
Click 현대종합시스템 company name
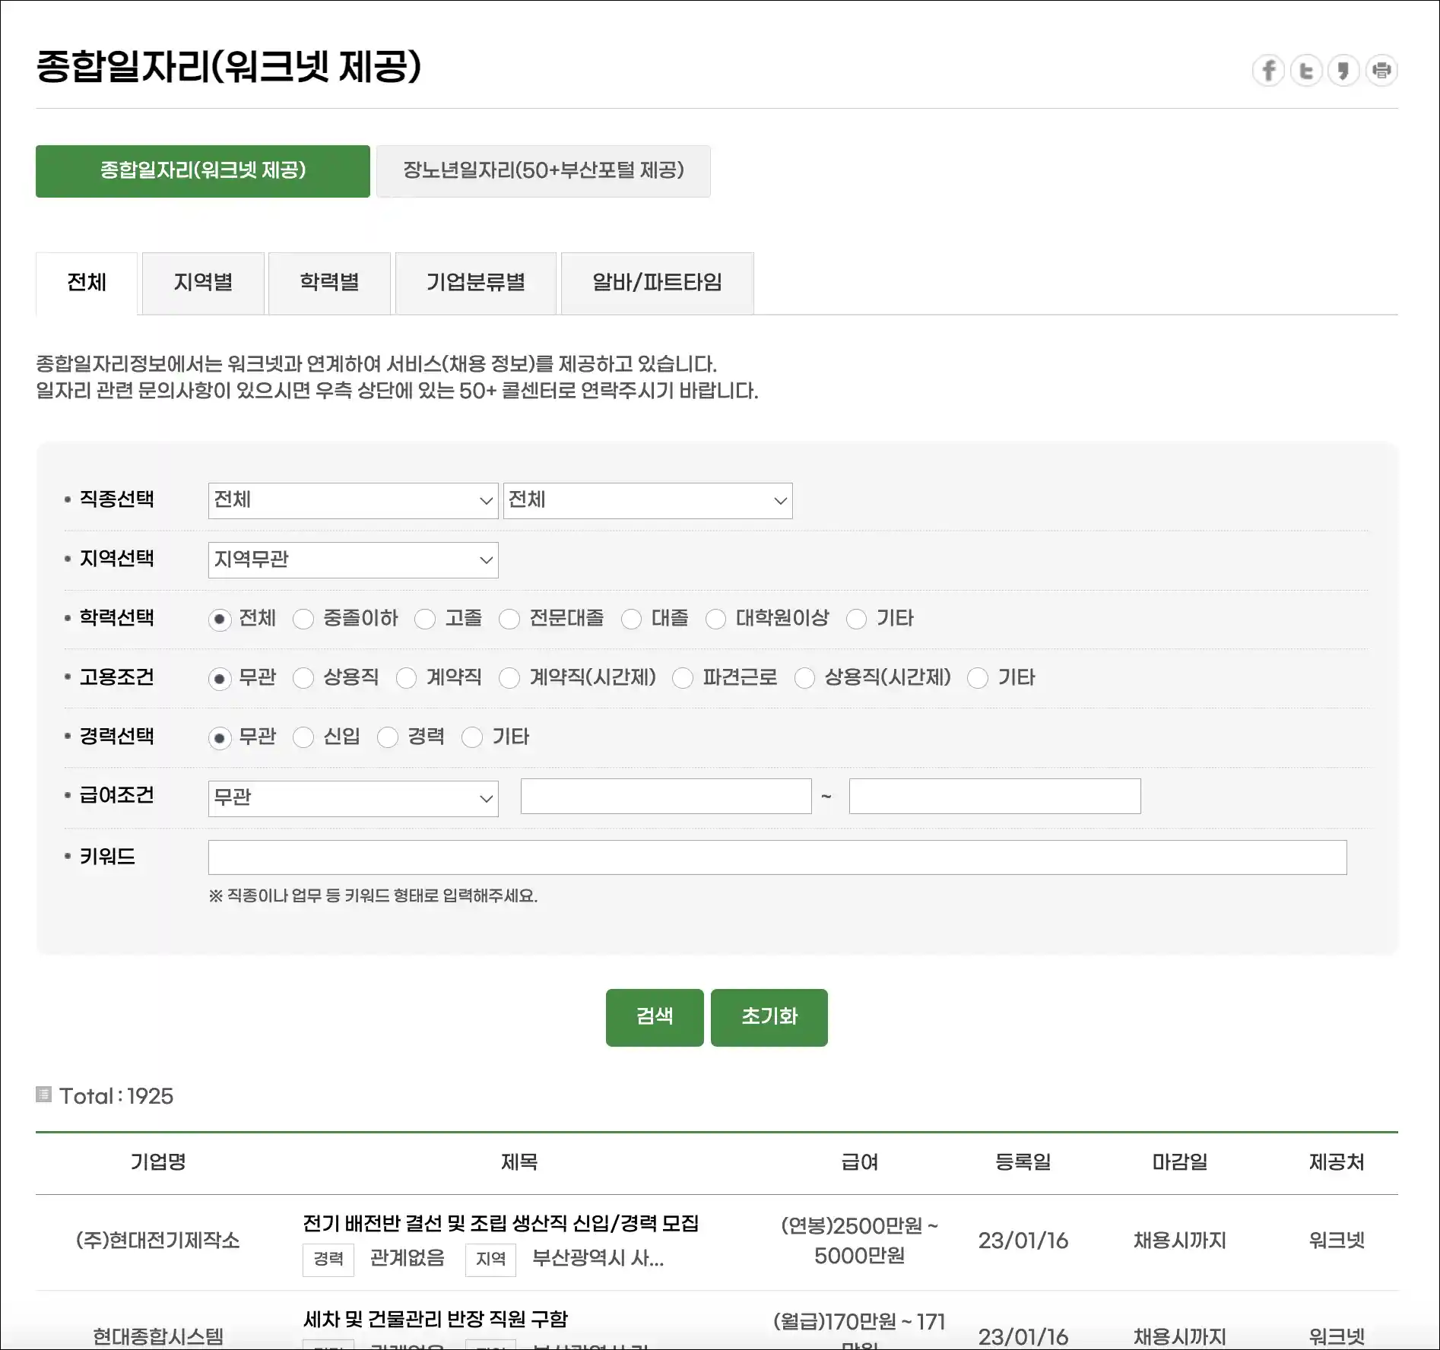[158, 1336]
